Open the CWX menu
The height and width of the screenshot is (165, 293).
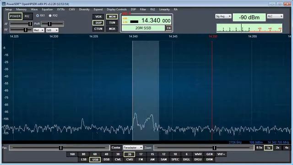[x=72, y=9]
